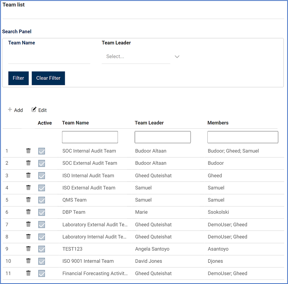Click the Edit label in the toolbar
288x284 pixels.
coord(43,110)
